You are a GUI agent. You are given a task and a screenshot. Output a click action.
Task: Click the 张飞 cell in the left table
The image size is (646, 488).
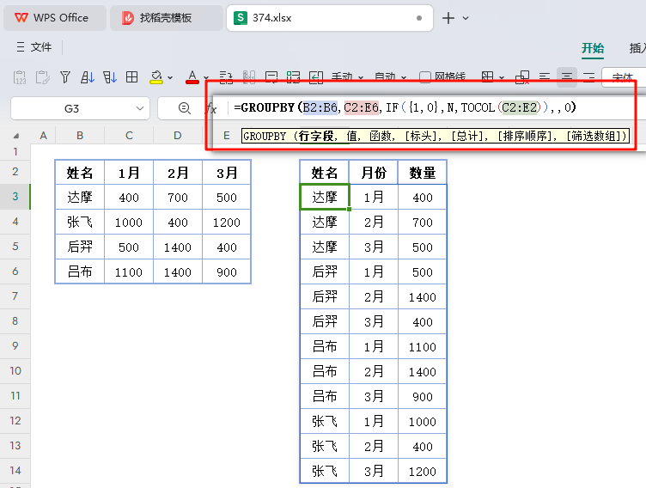pyautogui.click(x=80, y=222)
